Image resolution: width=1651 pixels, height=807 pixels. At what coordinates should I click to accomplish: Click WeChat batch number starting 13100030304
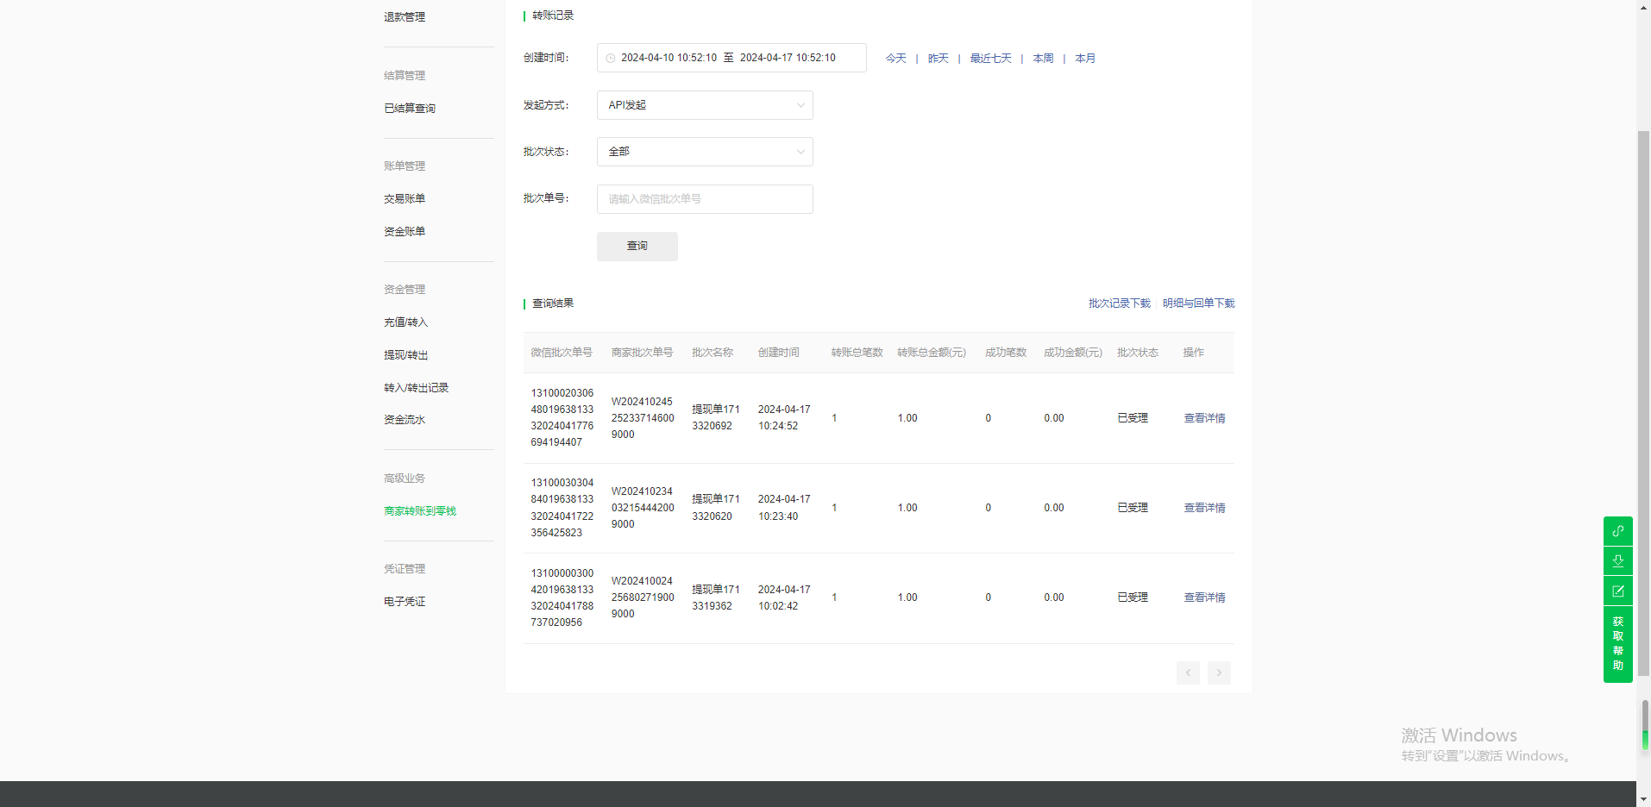click(562, 508)
